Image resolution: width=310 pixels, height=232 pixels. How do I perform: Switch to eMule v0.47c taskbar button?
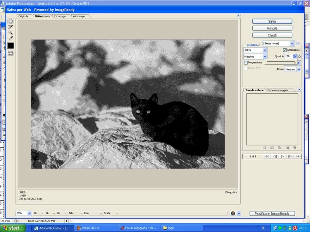tap(95, 228)
